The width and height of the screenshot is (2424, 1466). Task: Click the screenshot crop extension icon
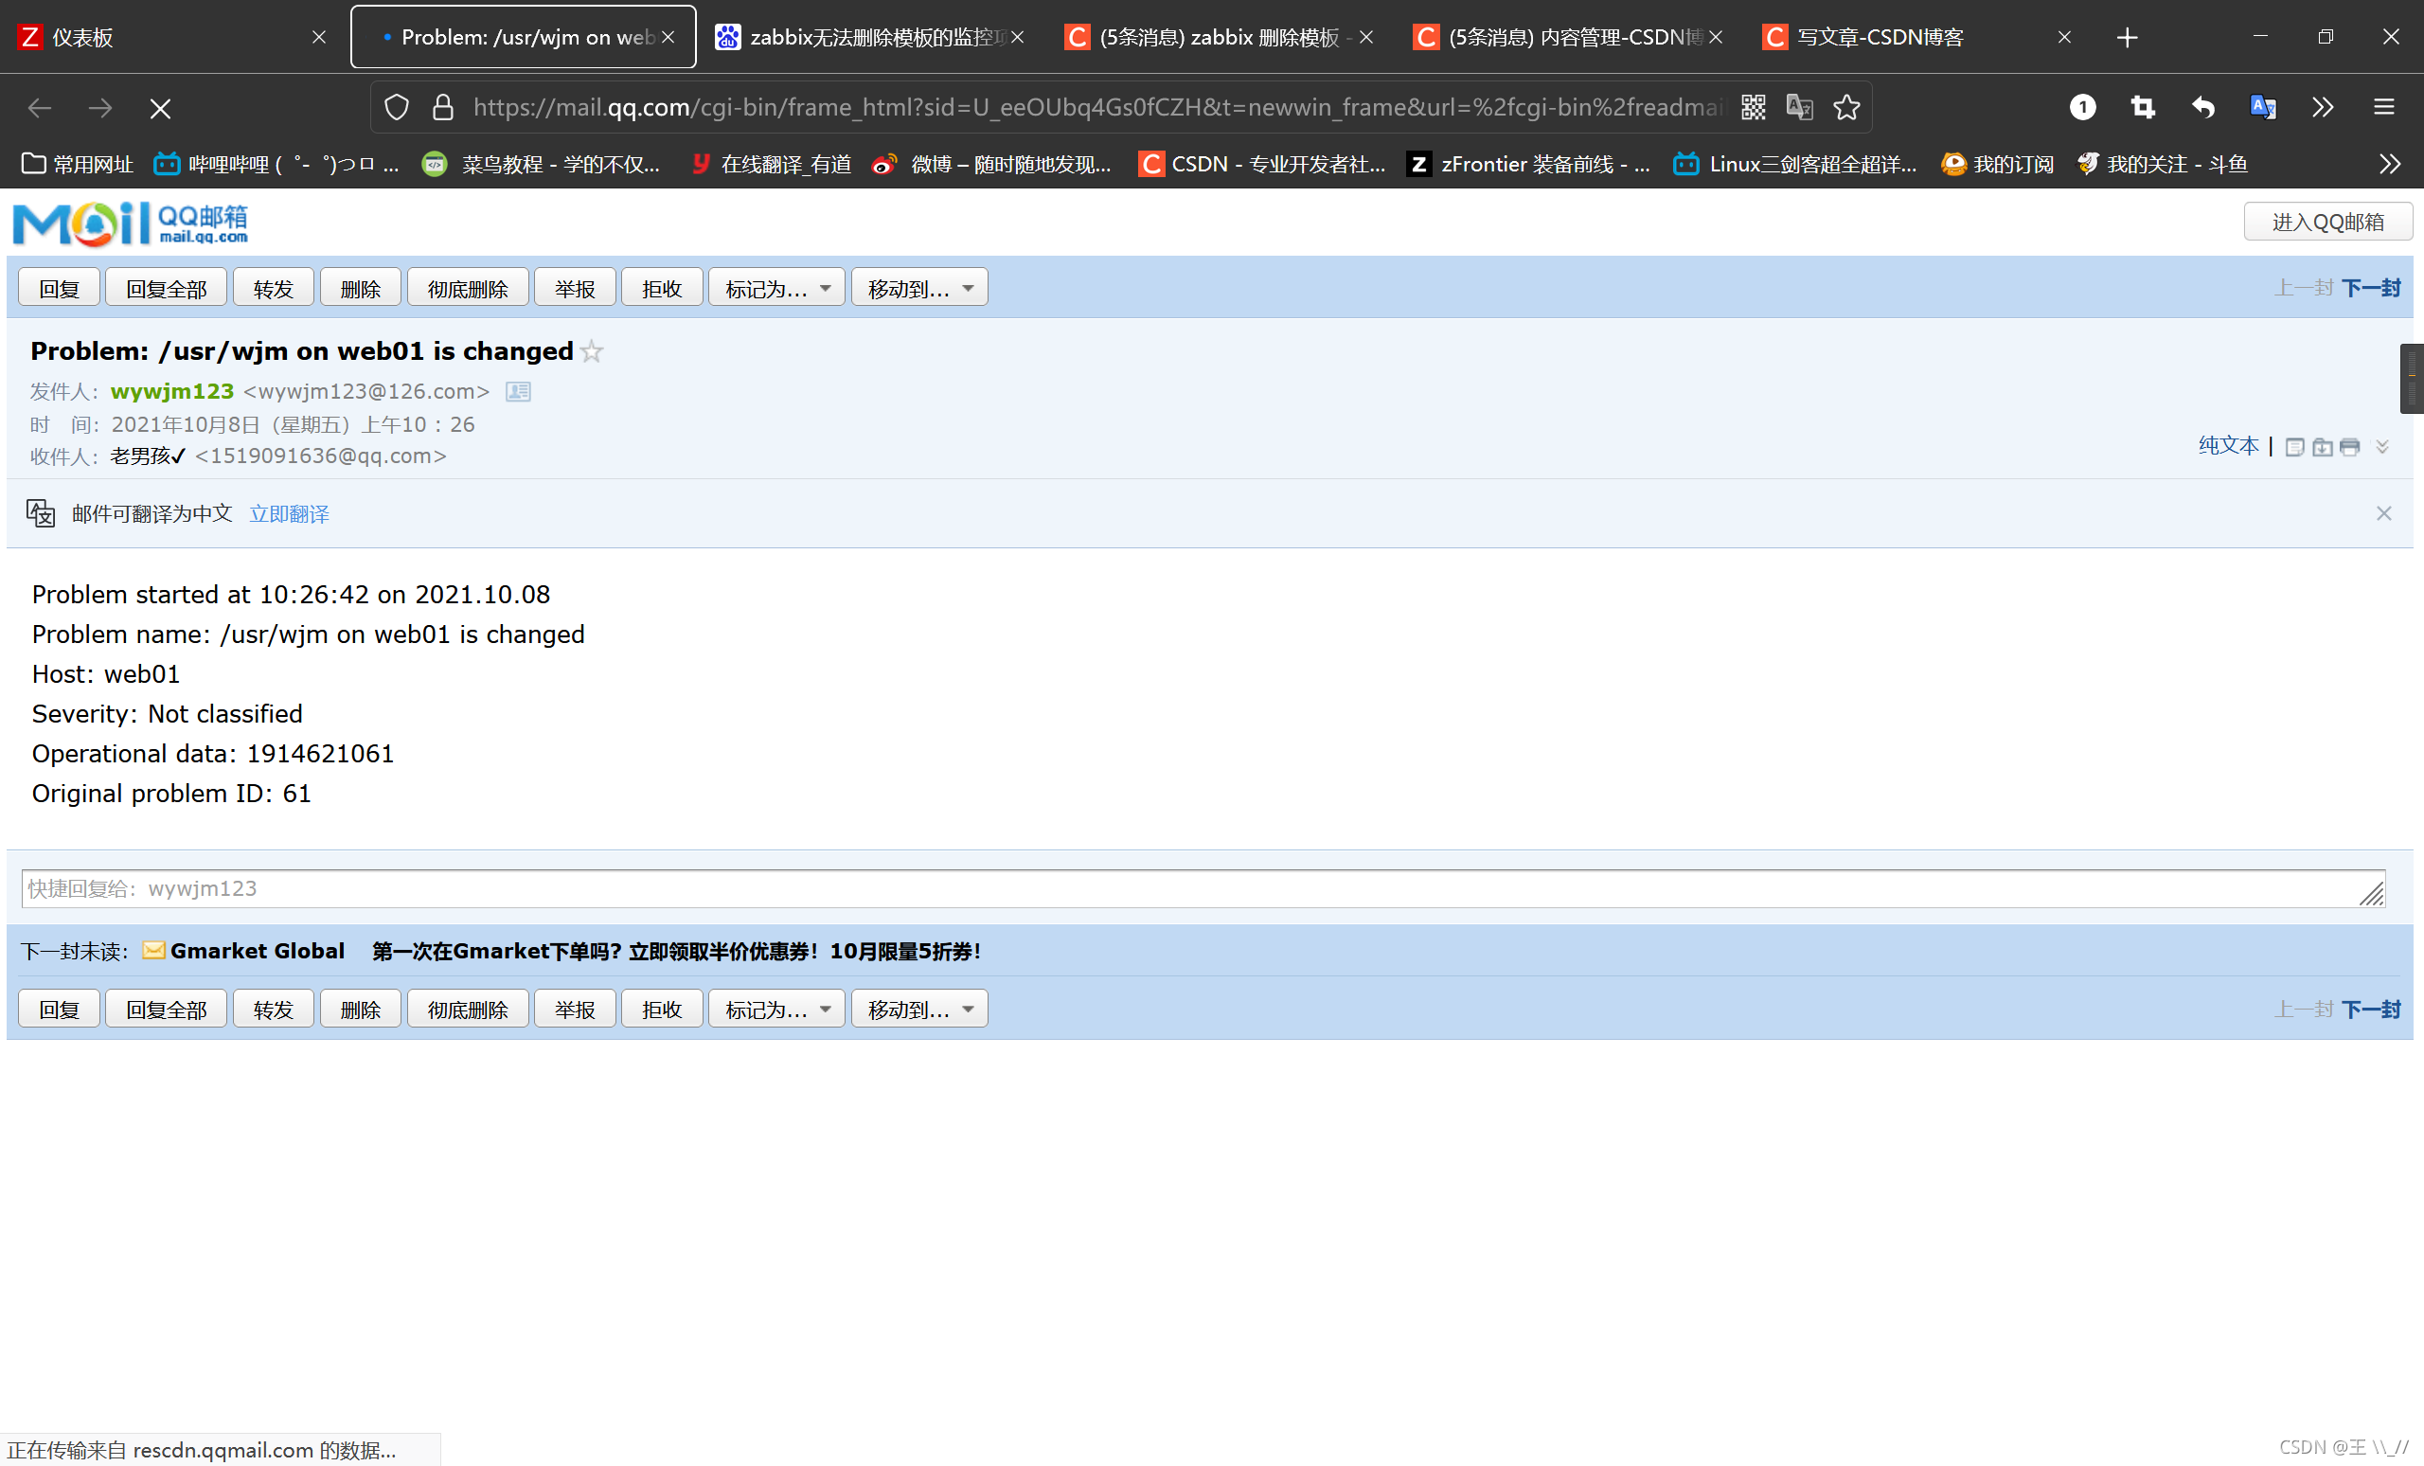pyautogui.click(x=2143, y=107)
